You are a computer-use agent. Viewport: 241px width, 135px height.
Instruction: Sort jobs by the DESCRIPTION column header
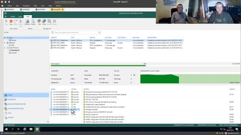pos(152,37)
